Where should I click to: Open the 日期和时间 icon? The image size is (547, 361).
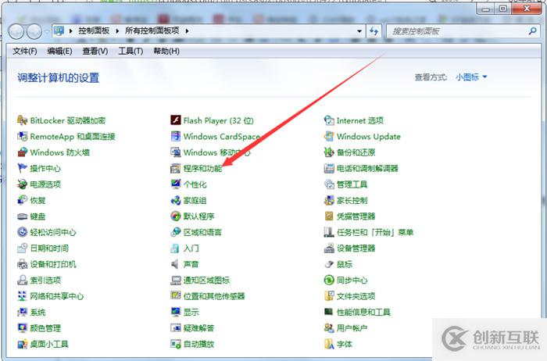[x=23, y=248]
